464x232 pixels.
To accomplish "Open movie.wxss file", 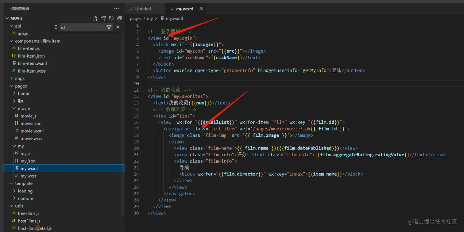I will [x=32, y=139].
